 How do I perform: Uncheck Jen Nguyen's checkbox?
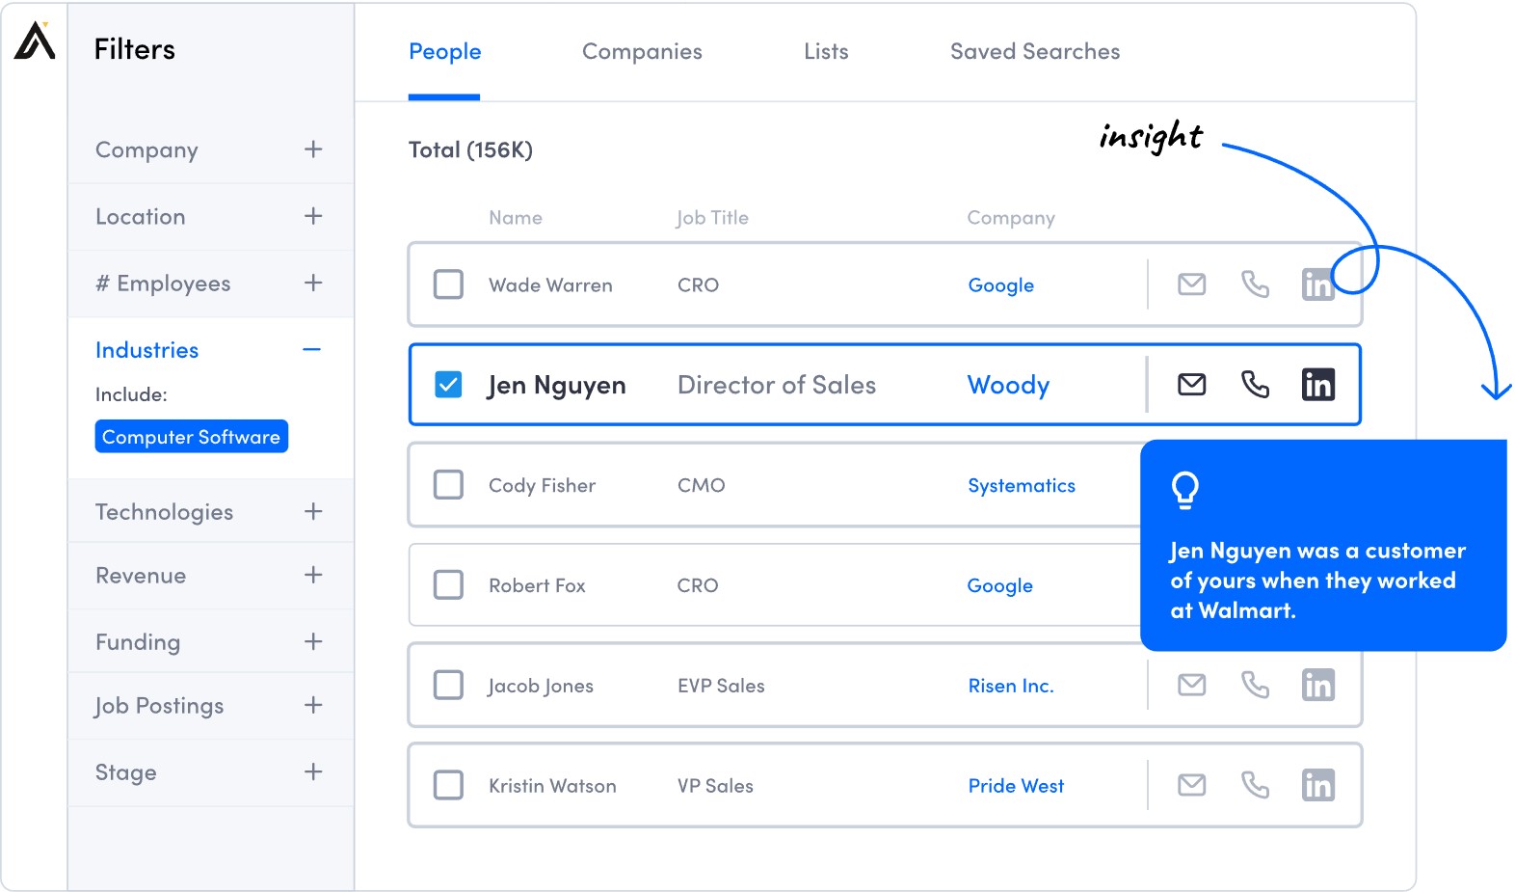click(448, 385)
